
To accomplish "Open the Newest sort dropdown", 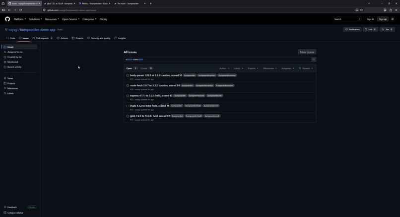I will 306,69.
